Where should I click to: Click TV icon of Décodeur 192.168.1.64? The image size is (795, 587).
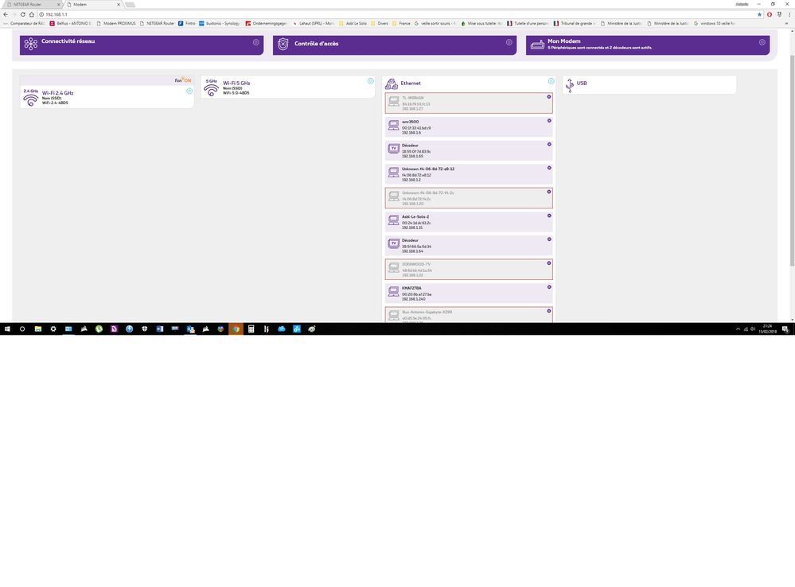(393, 244)
